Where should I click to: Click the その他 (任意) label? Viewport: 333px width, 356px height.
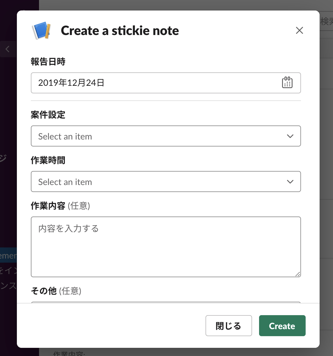tap(56, 291)
